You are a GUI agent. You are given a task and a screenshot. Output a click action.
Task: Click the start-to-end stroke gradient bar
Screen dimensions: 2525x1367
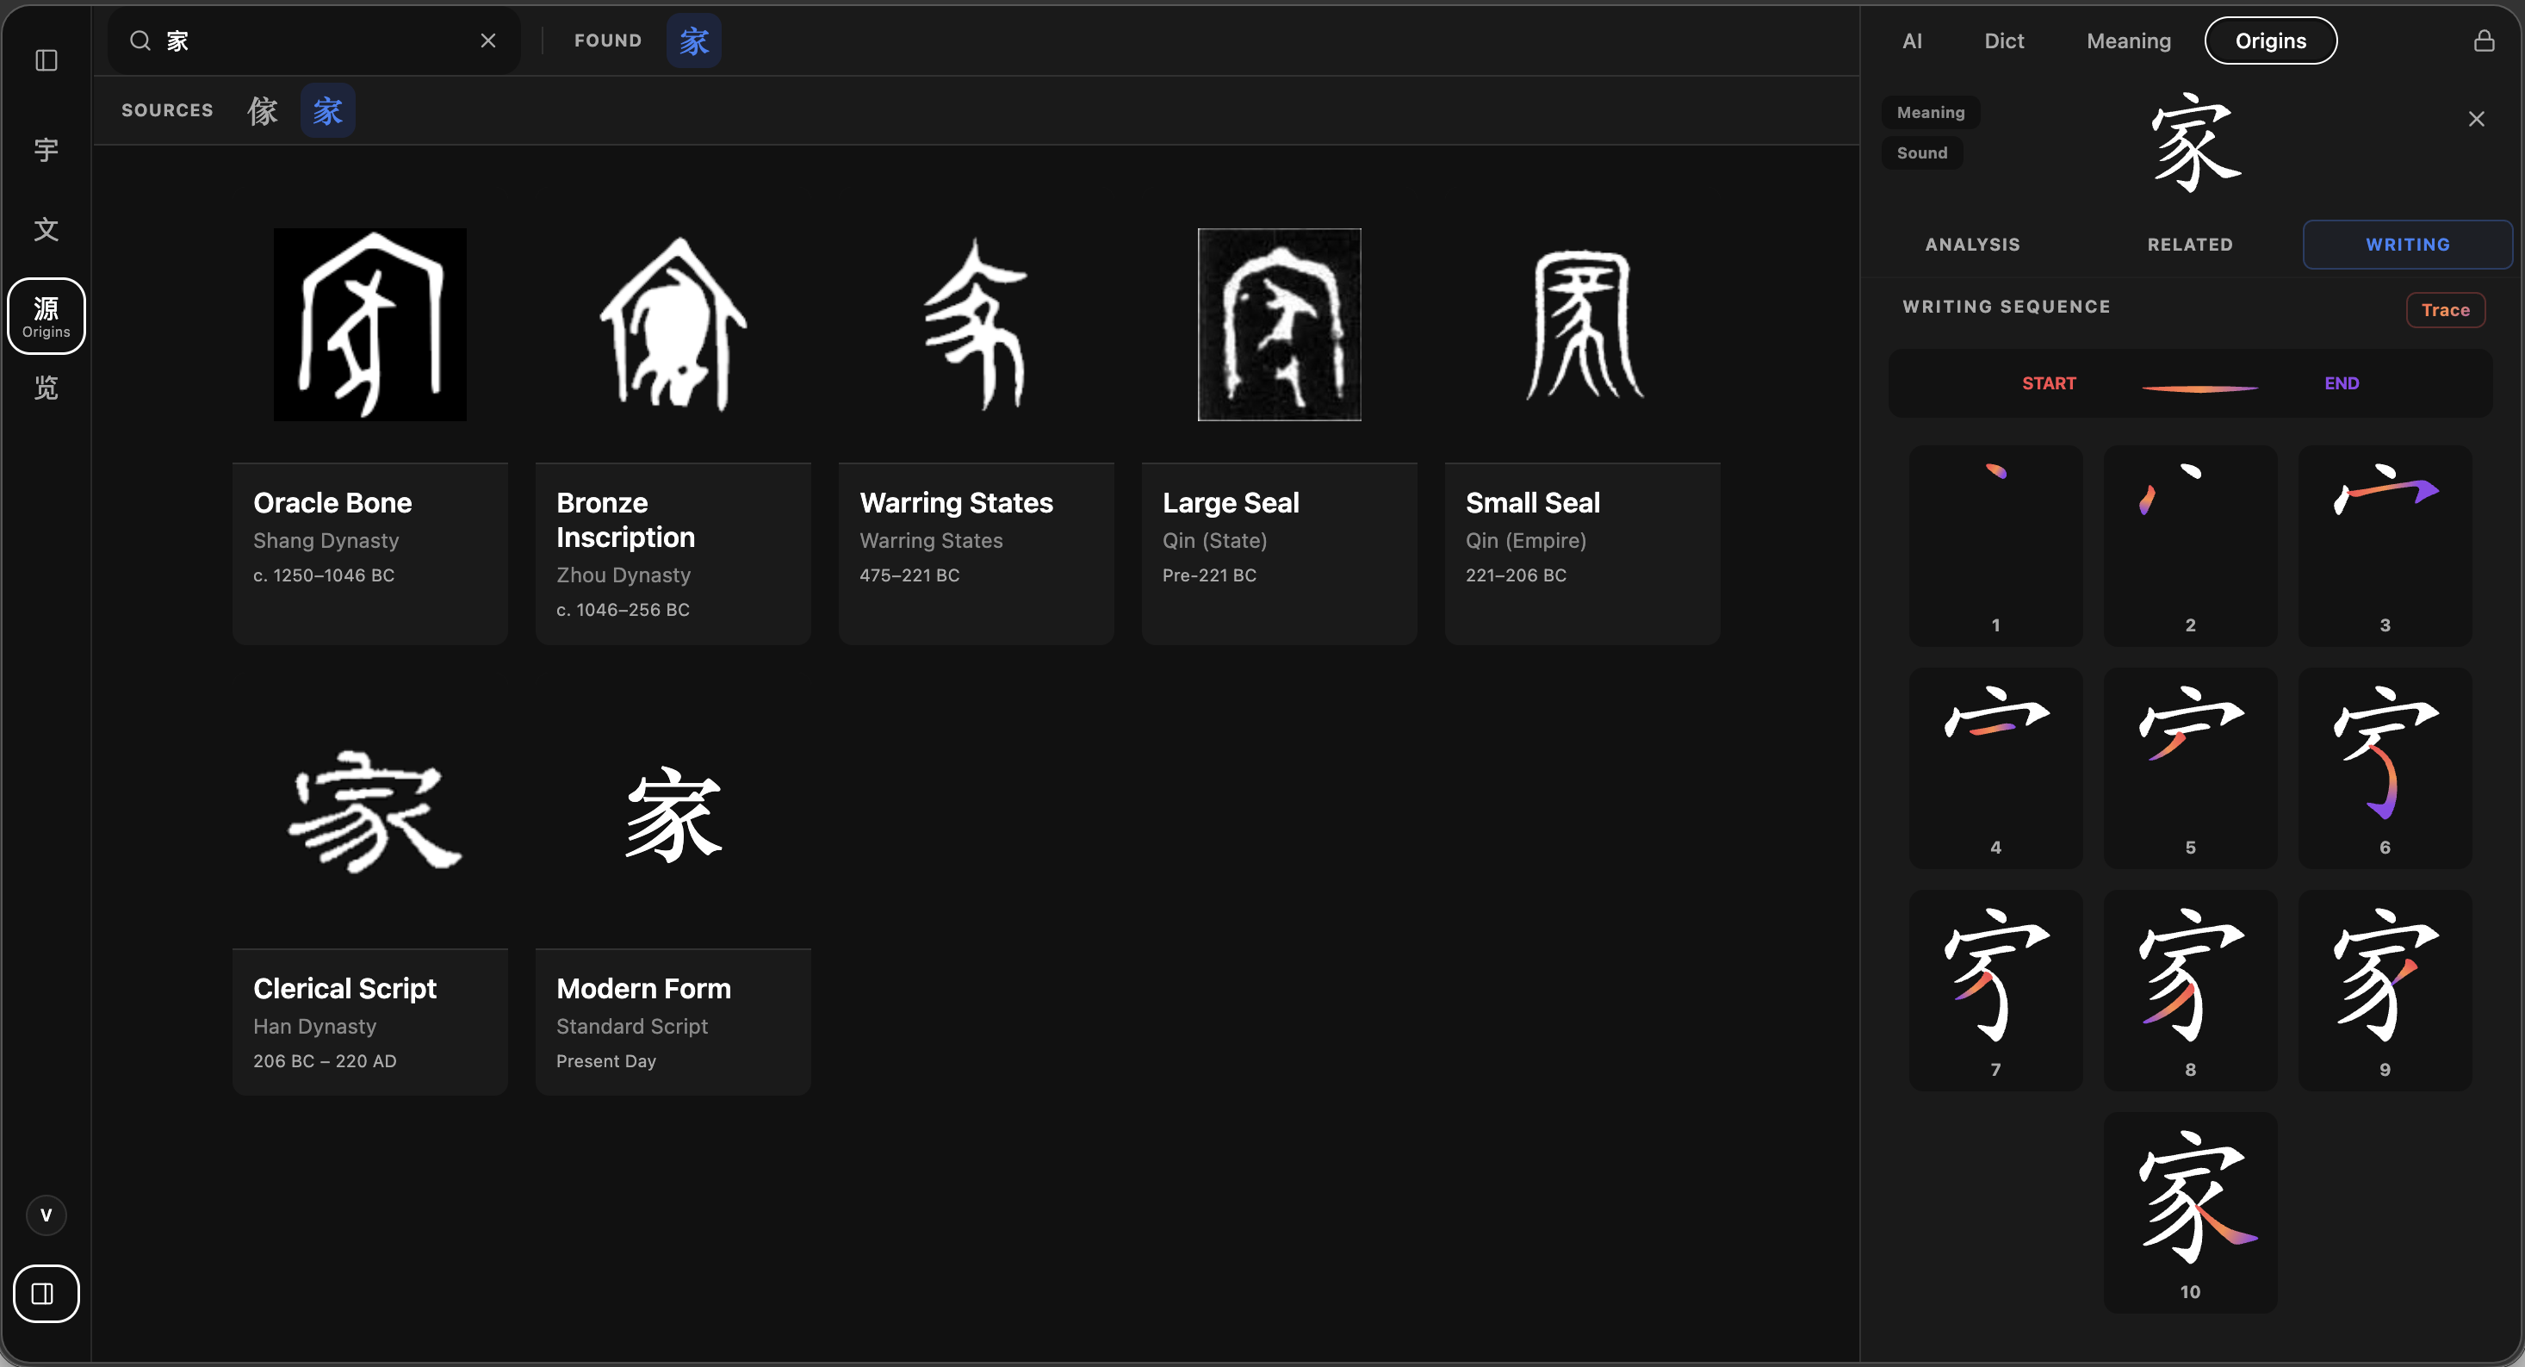point(2199,388)
